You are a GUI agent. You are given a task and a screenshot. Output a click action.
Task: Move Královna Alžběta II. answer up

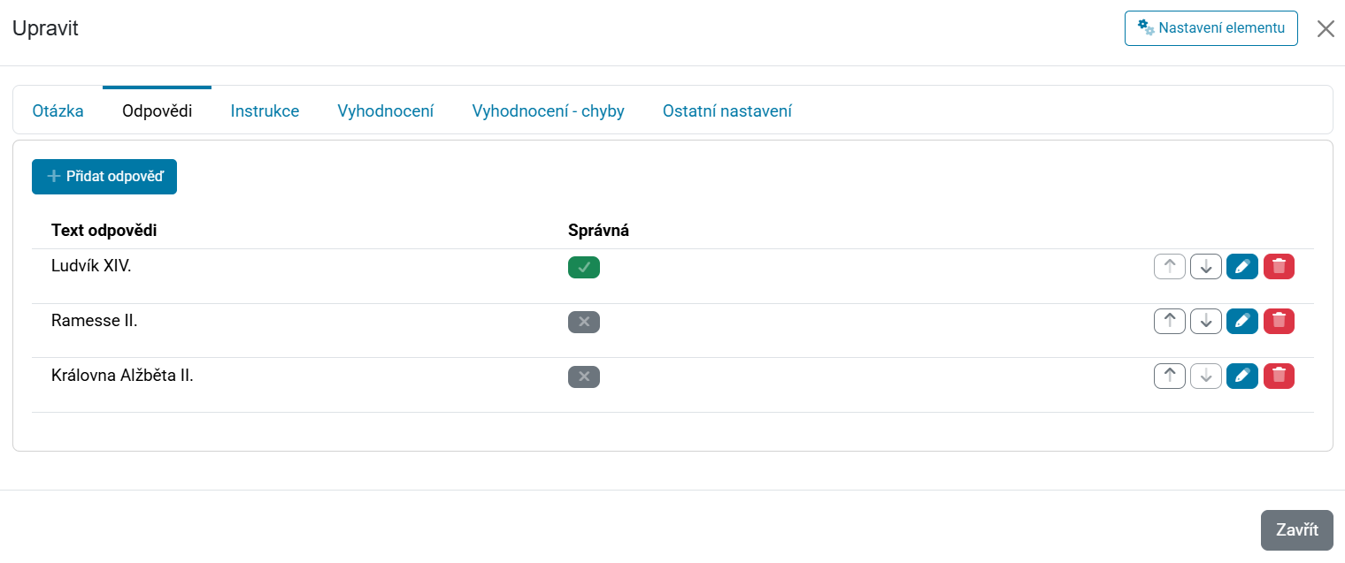pyautogui.click(x=1170, y=376)
